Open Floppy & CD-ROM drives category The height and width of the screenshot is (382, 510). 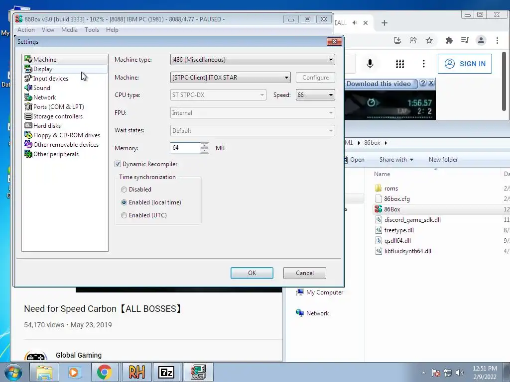point(66,135)
